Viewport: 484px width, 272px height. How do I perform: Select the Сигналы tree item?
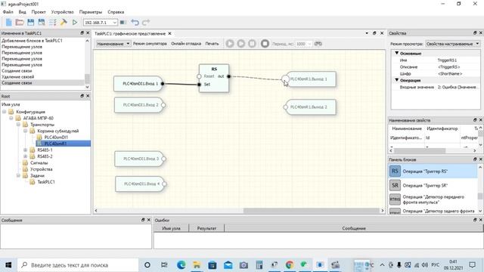tap(39, 163)
